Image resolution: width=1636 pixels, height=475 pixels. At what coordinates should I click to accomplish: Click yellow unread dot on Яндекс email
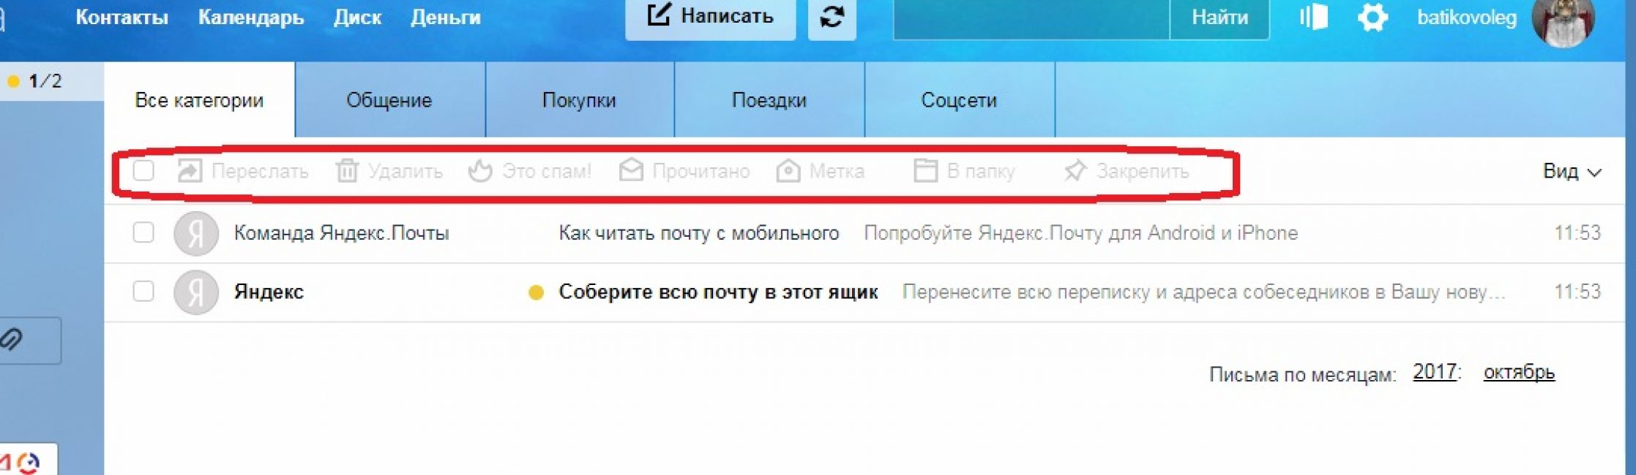(x=536, y=292)
